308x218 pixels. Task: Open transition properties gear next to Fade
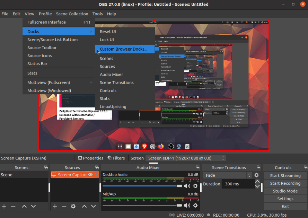click(256, 175)
